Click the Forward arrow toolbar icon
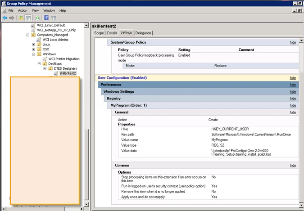Image resolution: width=304 pixels, height=211 pixels. 12,18
